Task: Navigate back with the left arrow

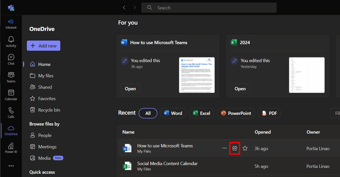Action: point(124,8)
